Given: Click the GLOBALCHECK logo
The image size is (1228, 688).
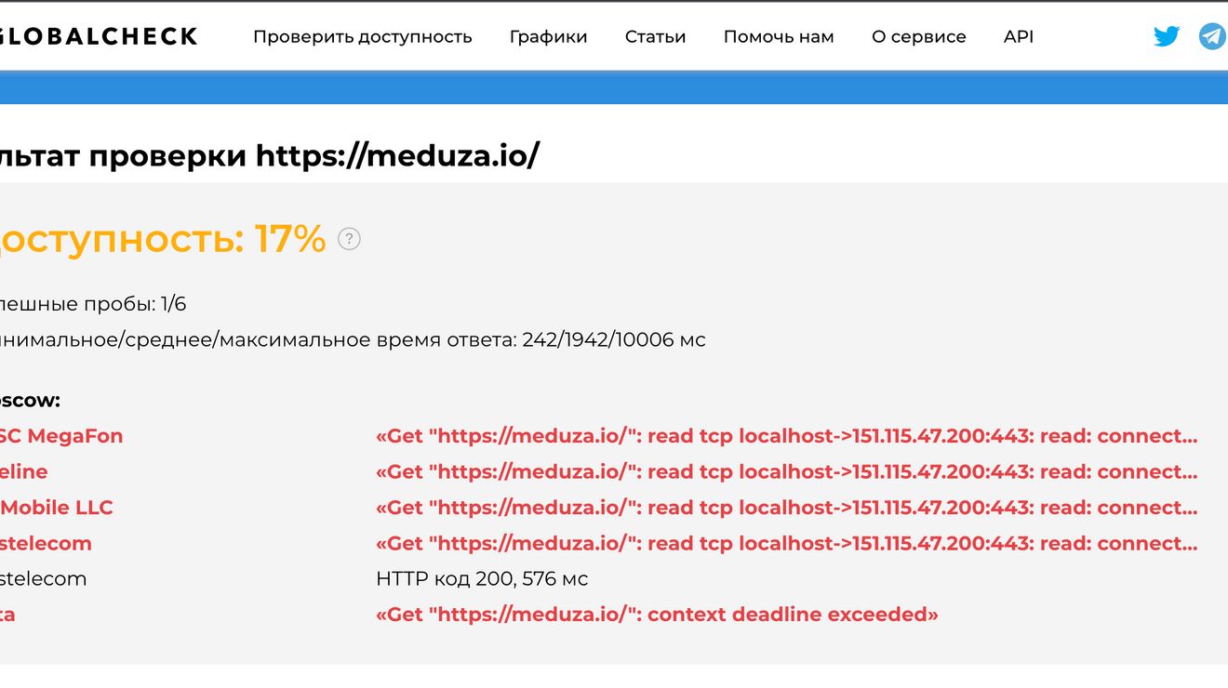Looking at the screenshot, I should tap(98, 36).
